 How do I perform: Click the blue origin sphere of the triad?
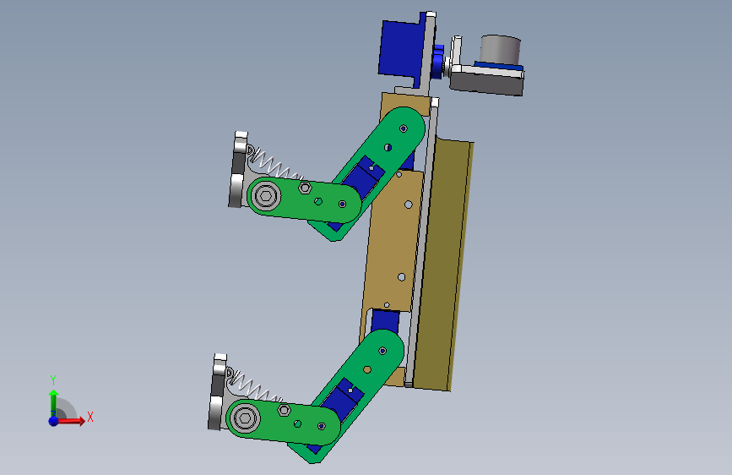pyautogui.click(x=54, y=421)
